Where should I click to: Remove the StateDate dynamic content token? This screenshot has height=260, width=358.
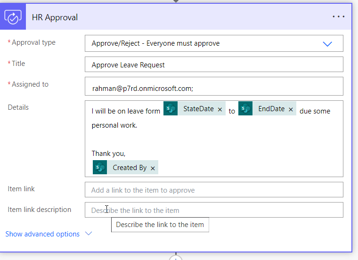tap(220, 110)
